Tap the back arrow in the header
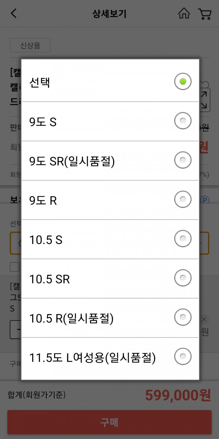The image size is (219, 439). point(13,13)
